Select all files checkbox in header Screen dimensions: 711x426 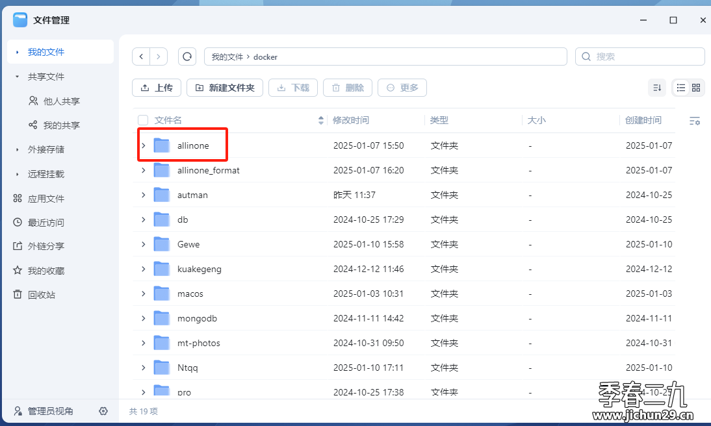[143, 120]
